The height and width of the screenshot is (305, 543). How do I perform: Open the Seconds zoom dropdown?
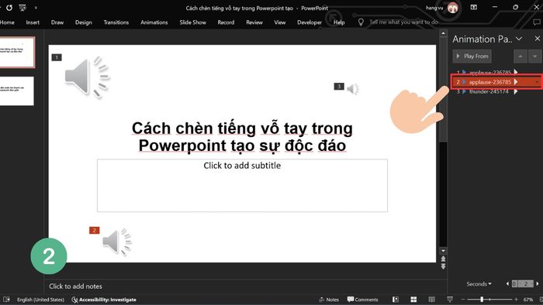[479, 284]
